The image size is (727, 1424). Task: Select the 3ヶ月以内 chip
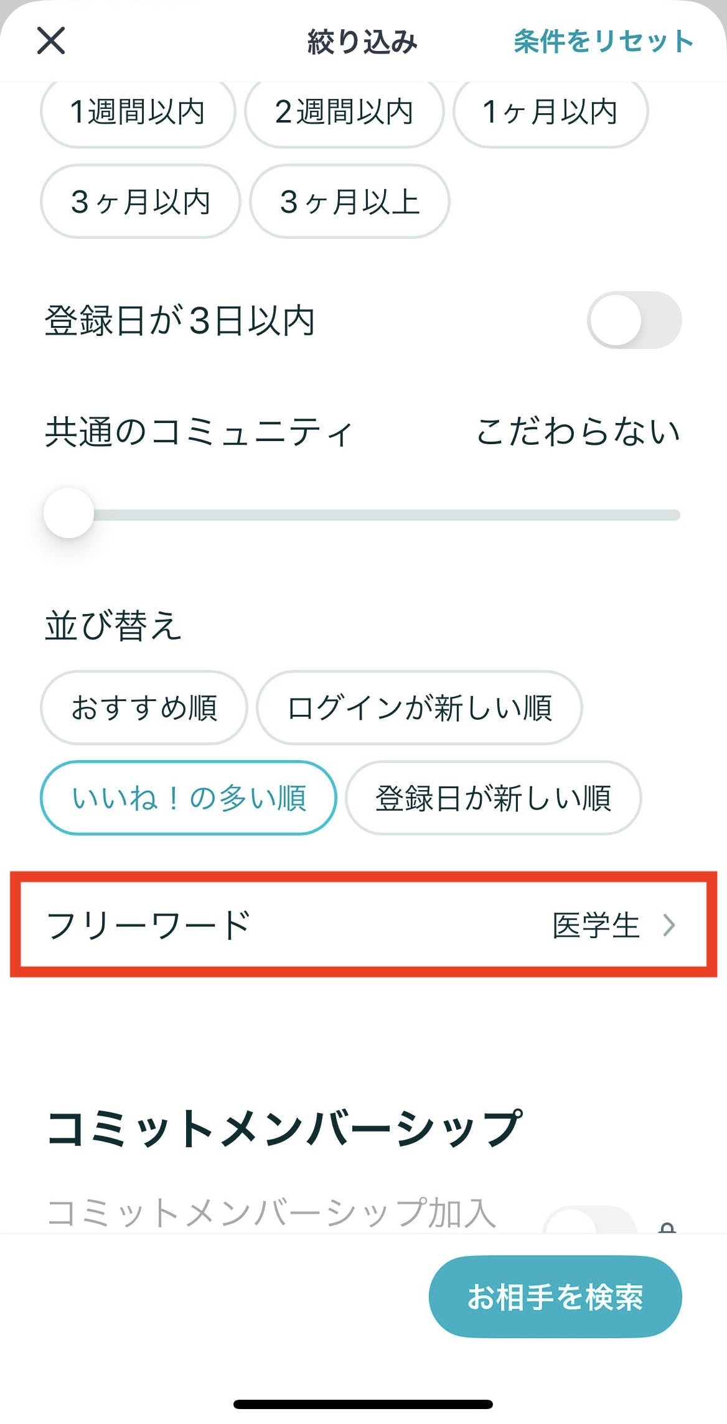point(140,202)
